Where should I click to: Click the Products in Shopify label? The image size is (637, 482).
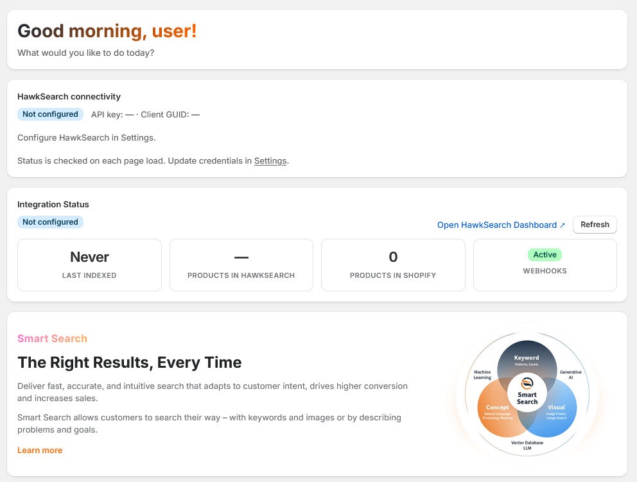393,275
